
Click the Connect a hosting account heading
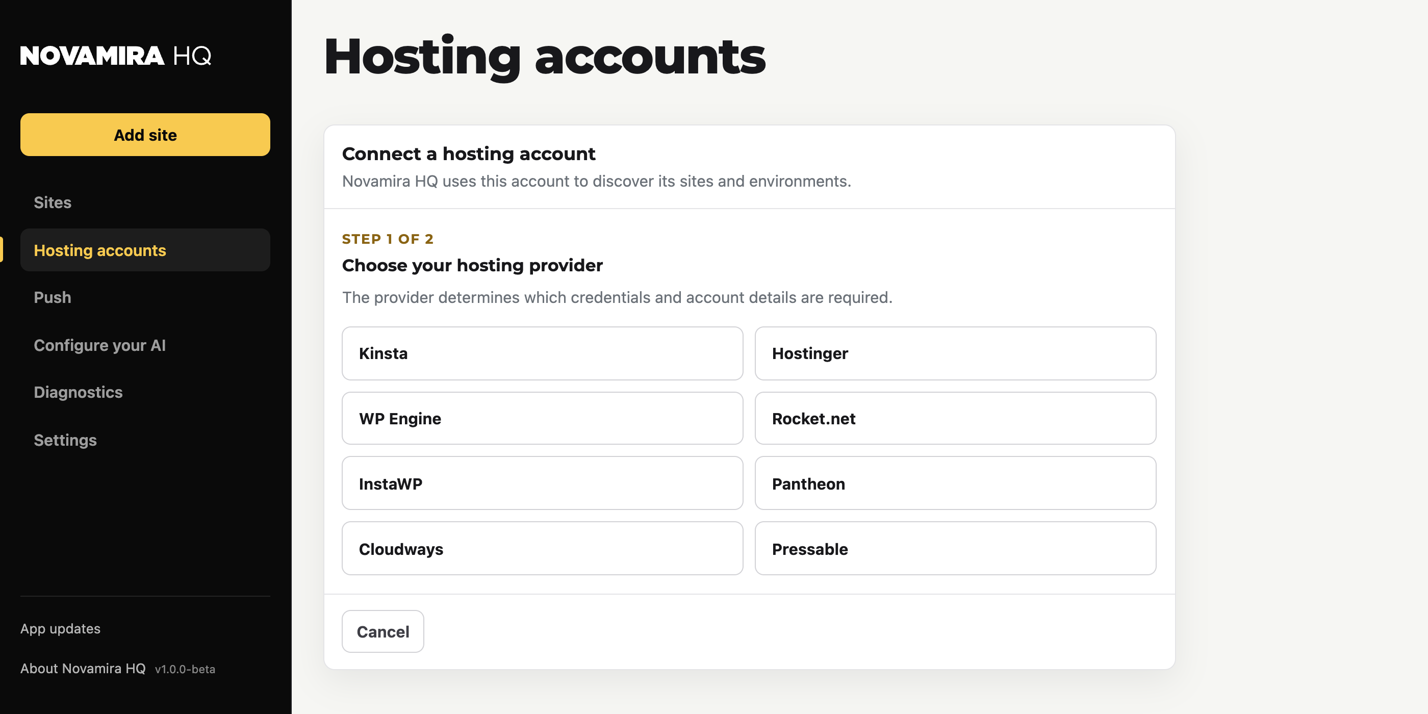click(468, 154)
